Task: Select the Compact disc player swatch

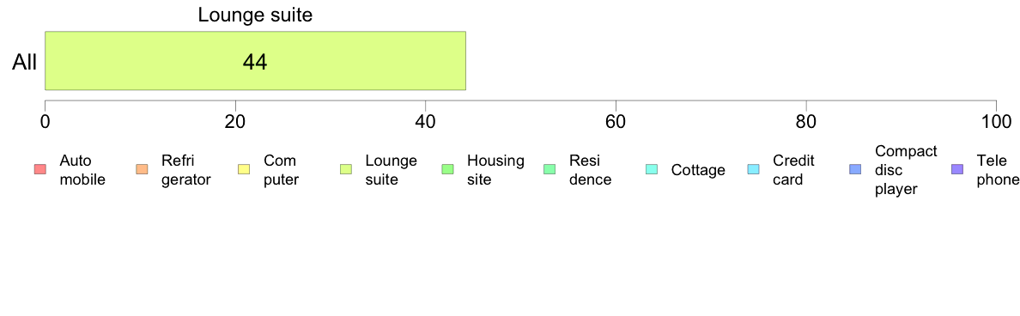Action: (855, 170)
